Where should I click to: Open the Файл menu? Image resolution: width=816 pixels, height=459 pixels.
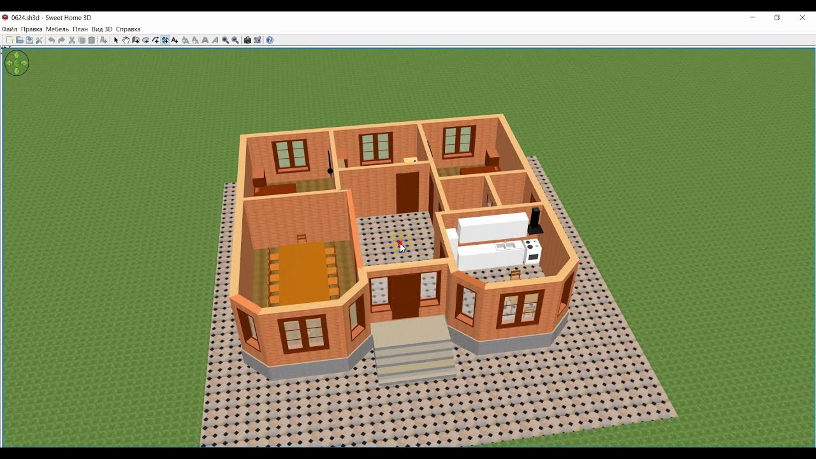(10, 29)
